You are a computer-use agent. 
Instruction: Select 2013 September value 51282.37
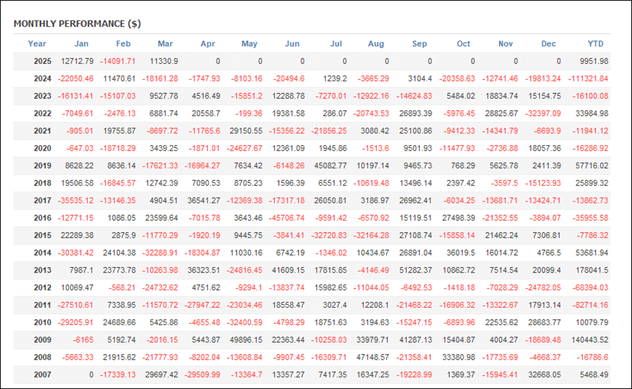416,270
